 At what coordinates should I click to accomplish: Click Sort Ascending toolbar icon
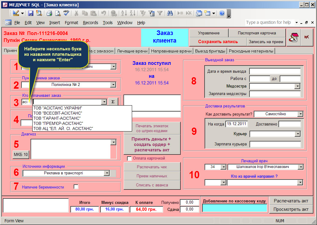click(124, 13)
